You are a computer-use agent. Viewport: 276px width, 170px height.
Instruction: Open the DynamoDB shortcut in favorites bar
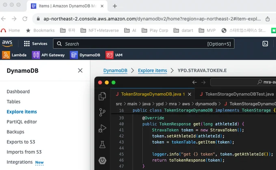(x=85, y=55)
